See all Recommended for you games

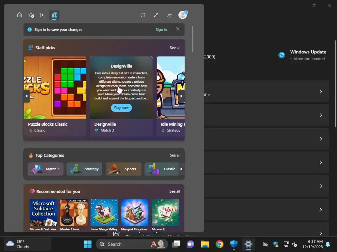point(175,191)
